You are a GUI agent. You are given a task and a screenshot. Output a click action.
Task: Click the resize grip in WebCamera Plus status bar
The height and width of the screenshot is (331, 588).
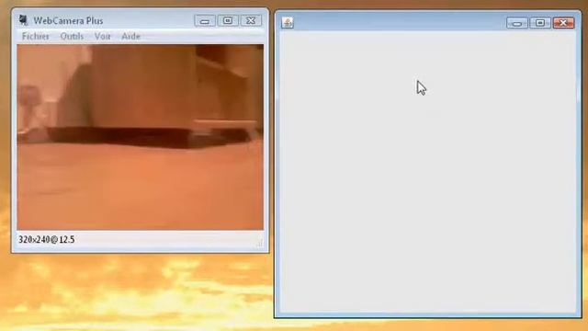259,244
